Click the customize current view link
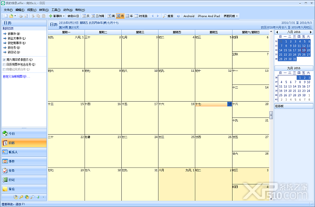 coord(16,77)
